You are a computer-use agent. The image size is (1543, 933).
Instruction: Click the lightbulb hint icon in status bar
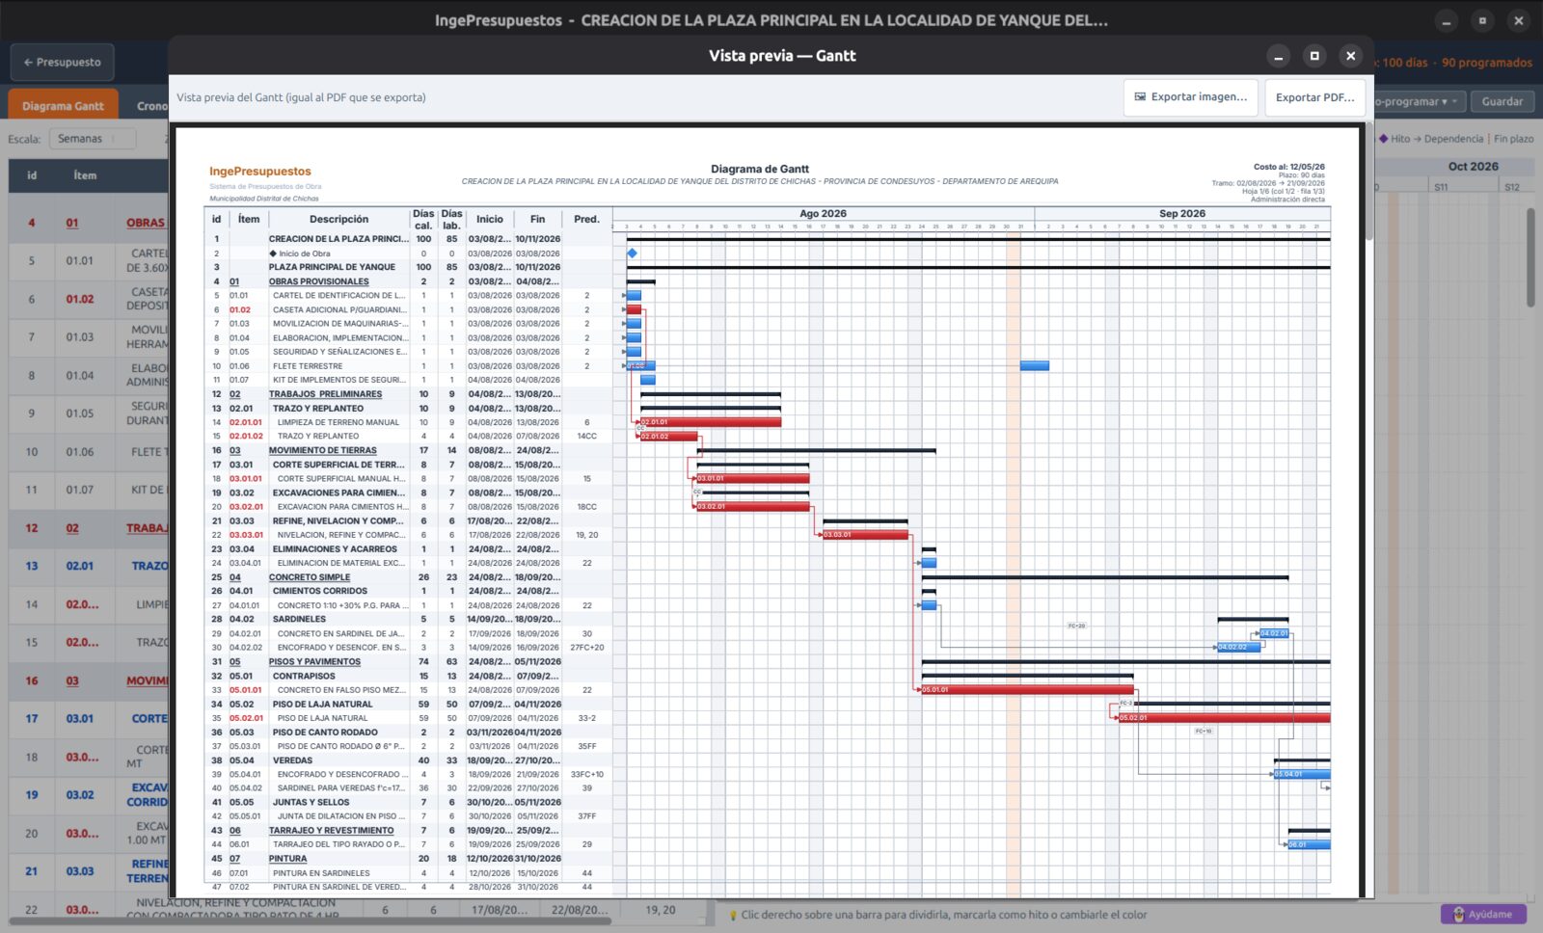point(733,915)
